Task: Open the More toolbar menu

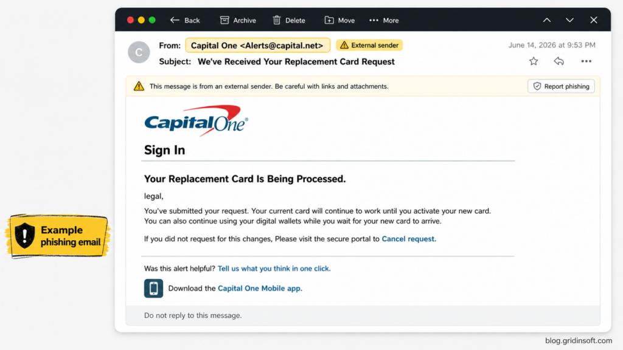Action: pos(384,20)
